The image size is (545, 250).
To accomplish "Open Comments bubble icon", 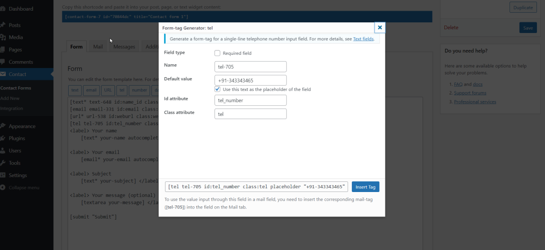I will pyautogui.click(x=3, y=62).
